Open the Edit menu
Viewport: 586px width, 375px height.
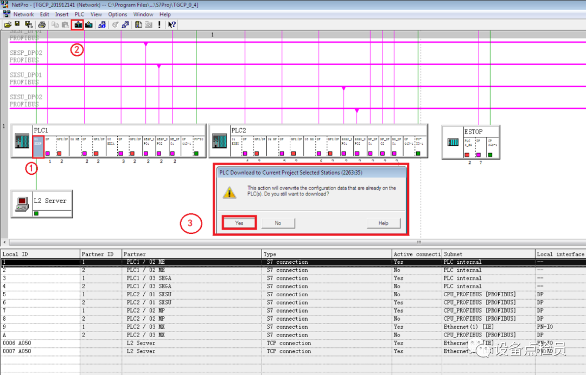[x=44, y=14]
